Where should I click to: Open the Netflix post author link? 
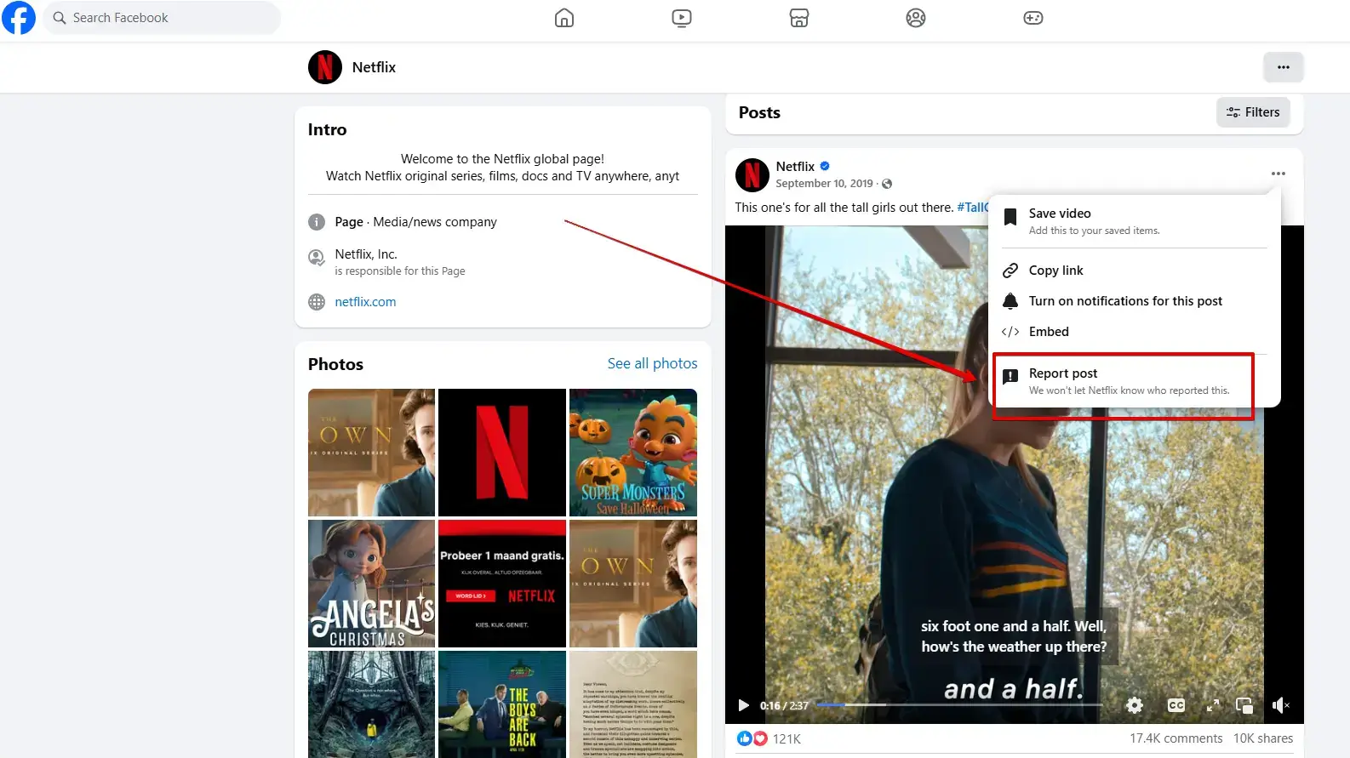pos(795,167)
